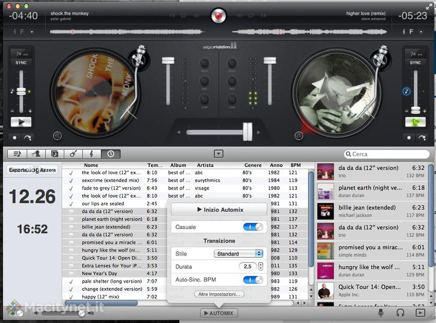Viewport: 436px width, 323px height.
Task: Open the right deck FX panel
Action: tap(263, 16)
